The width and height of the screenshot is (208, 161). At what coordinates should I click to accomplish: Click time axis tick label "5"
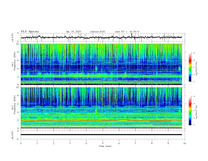[x=103, y=143]
